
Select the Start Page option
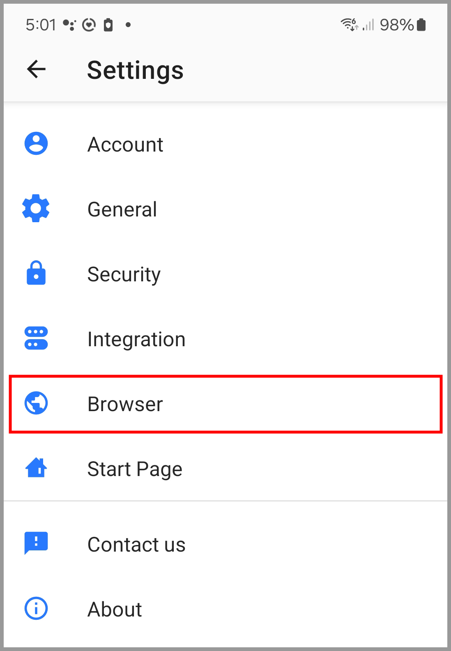pos(225,469)
